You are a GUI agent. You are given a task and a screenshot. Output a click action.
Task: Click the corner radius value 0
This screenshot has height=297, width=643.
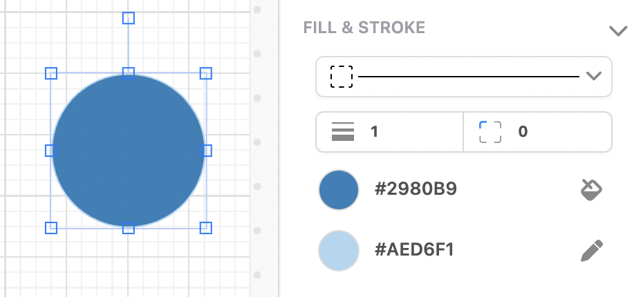[523, 131]
